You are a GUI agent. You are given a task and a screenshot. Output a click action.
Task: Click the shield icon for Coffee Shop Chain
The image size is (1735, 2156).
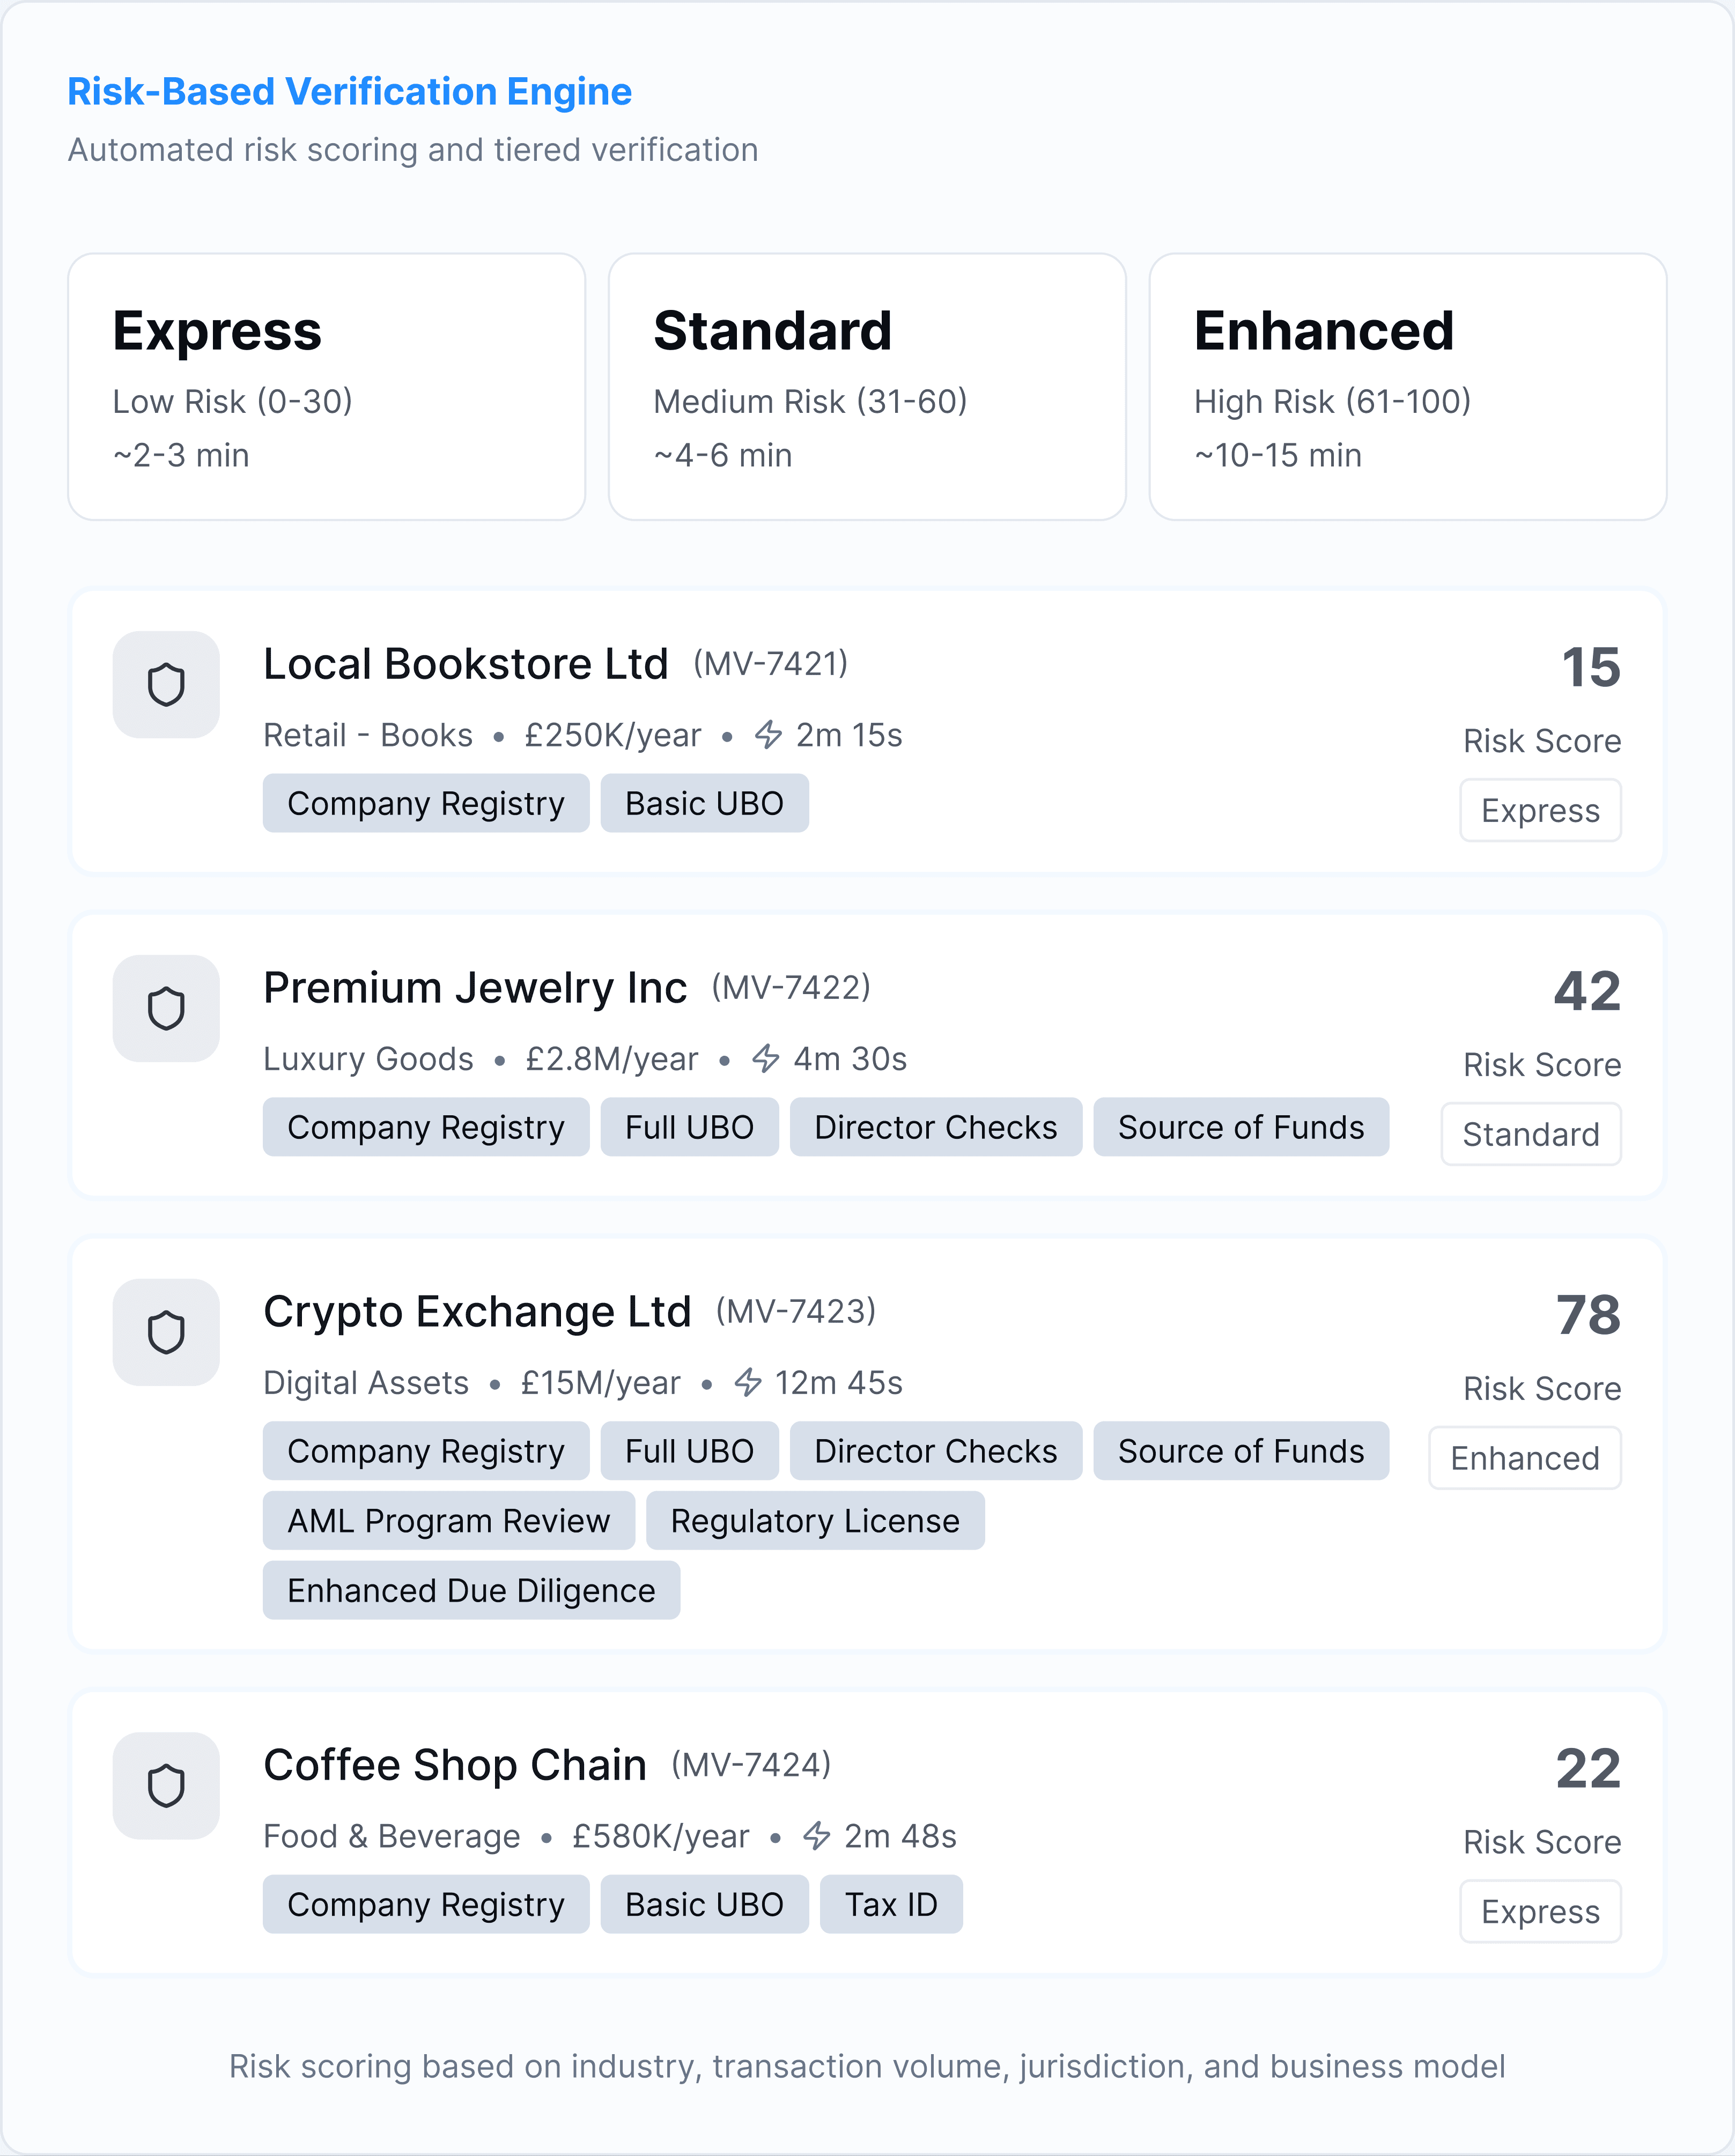pos(166,1786)
